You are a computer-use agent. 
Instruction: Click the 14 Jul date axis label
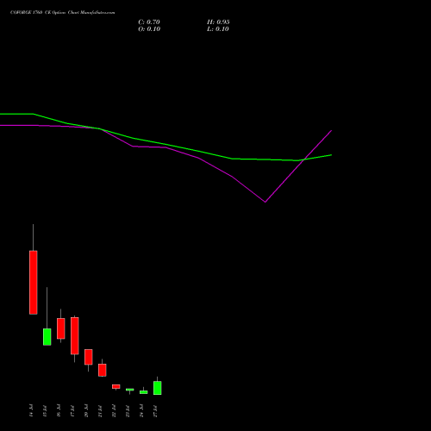pyautogui.click(x=31, y=410)
